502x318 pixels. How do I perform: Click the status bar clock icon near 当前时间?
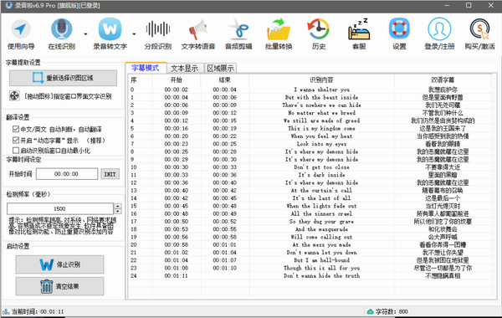click(x=6, y=311)
